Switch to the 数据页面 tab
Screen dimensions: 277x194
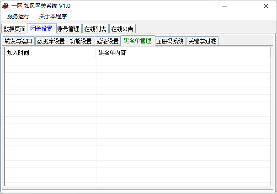point(14,29)
